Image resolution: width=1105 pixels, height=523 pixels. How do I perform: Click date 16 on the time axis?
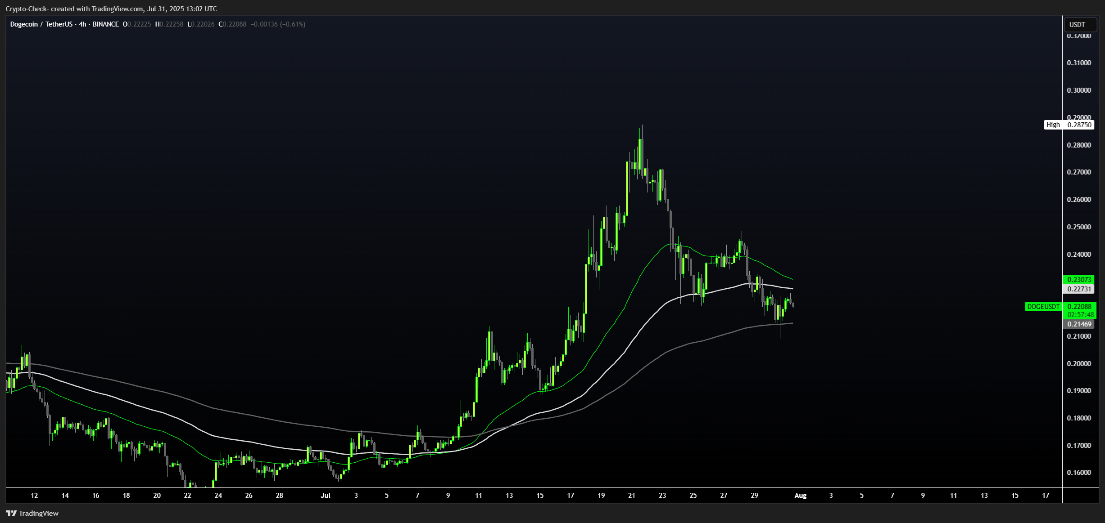click(95, 495)
